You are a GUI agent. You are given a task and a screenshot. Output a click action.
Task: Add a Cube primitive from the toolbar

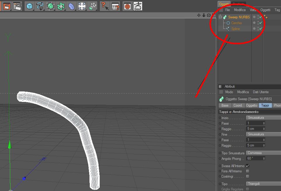pos(29,6)
